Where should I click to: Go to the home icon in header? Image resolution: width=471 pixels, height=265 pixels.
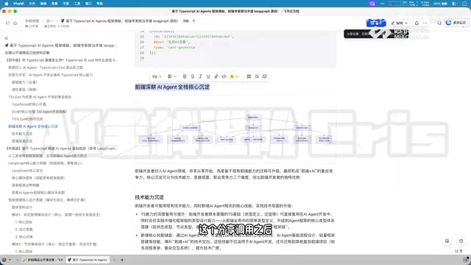coord(15,23)
